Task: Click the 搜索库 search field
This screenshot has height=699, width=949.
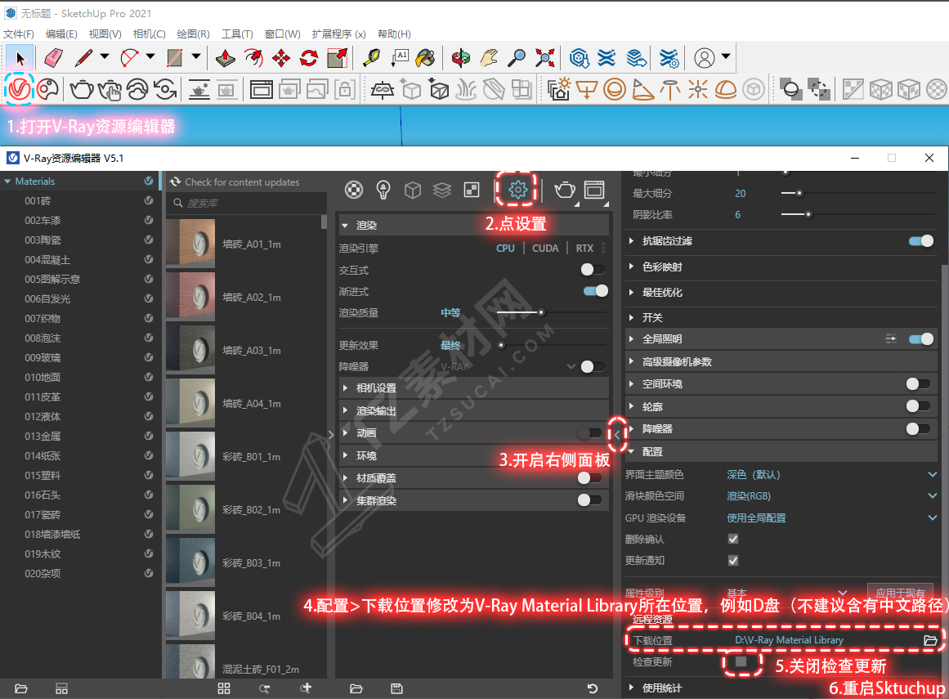Action: click(247, 203)
